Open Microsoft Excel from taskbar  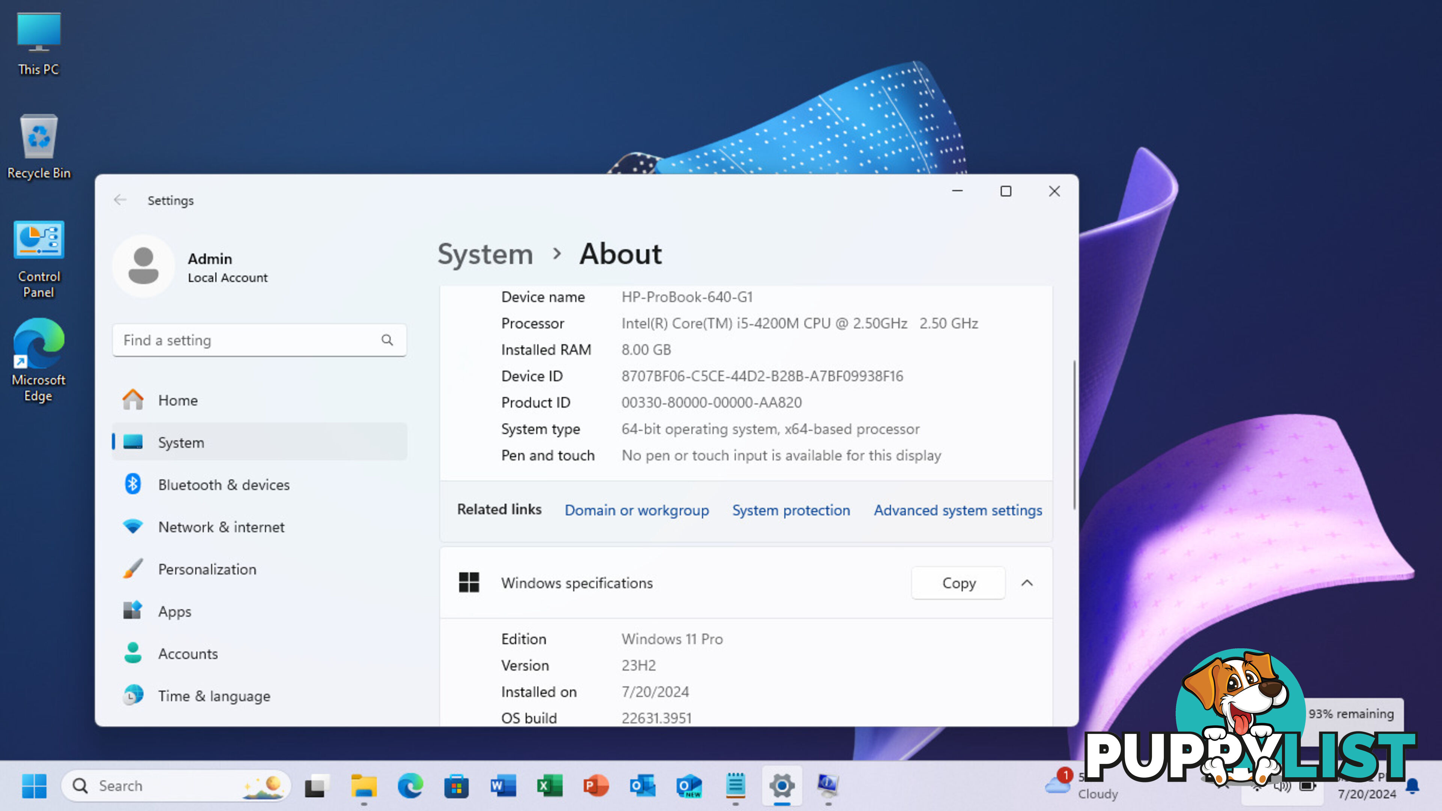(x=549, y=785)
